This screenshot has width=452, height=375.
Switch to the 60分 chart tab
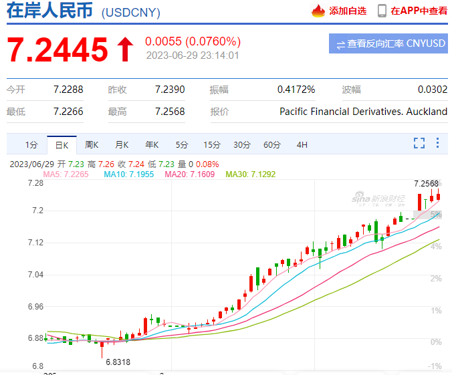[272, 144]
